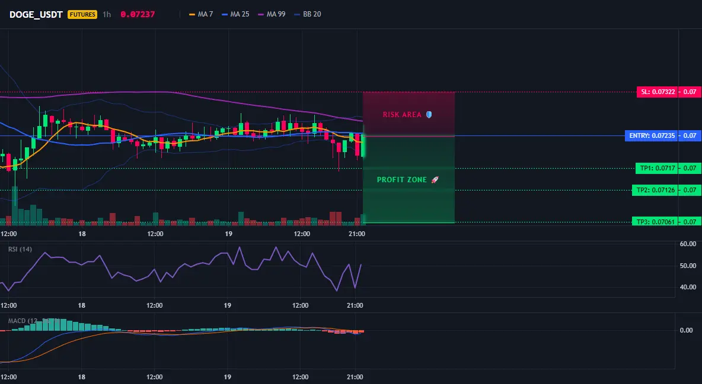702x384 pixels.
Task: Click the TP3: 0.07061 target label
Action: coord(655,222)
